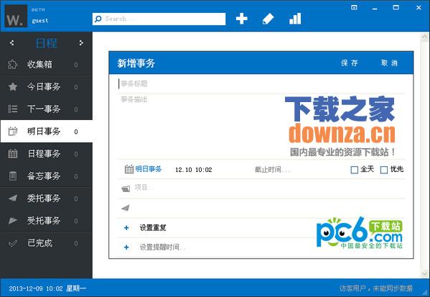Click the status bar date 2013-12-09 10:02

pyautogui.click(x=36, y=288)
